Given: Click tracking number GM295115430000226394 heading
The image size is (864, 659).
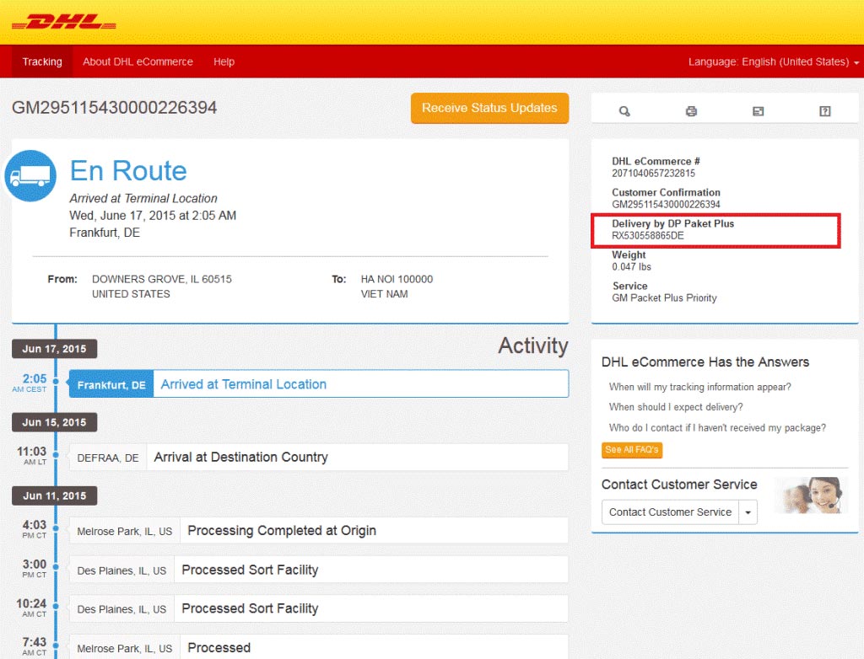Looking at the screenshot, I should coord(115,107).
